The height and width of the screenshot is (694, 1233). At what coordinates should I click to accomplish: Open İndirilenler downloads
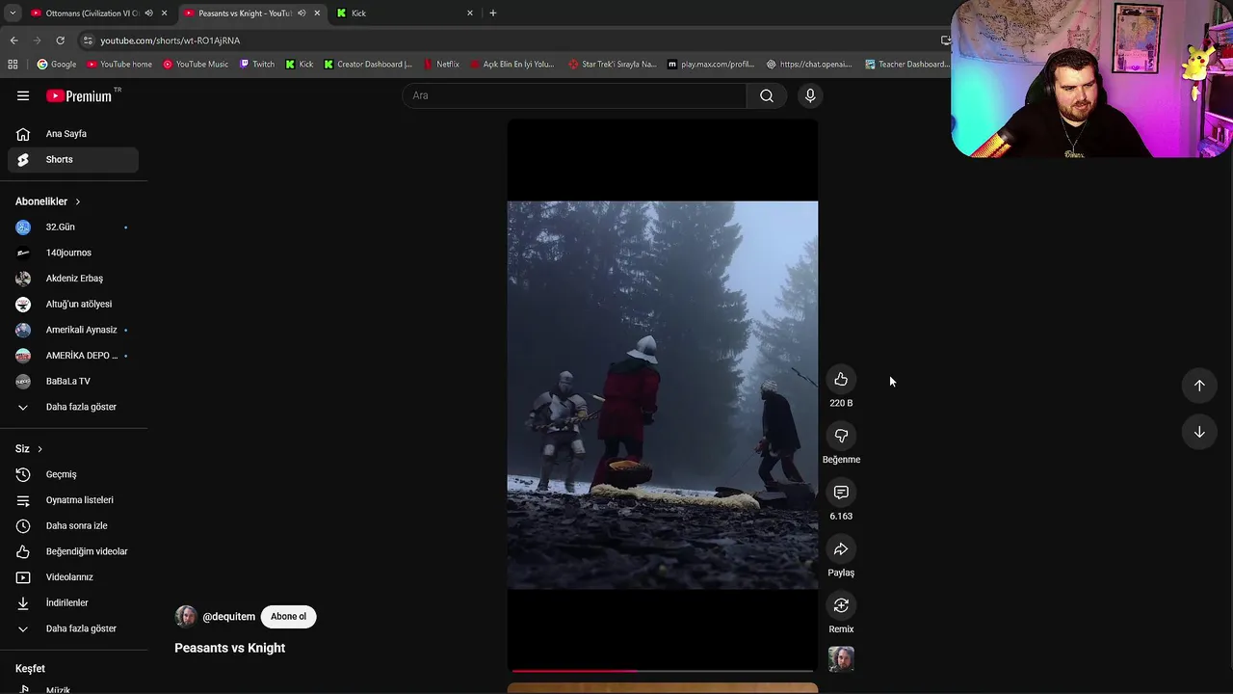pos(73,602)
